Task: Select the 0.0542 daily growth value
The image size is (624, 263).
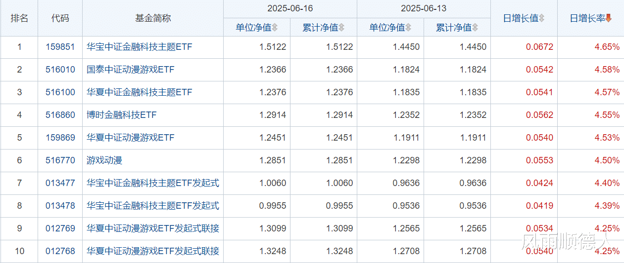Action: [x=540, y=70]
